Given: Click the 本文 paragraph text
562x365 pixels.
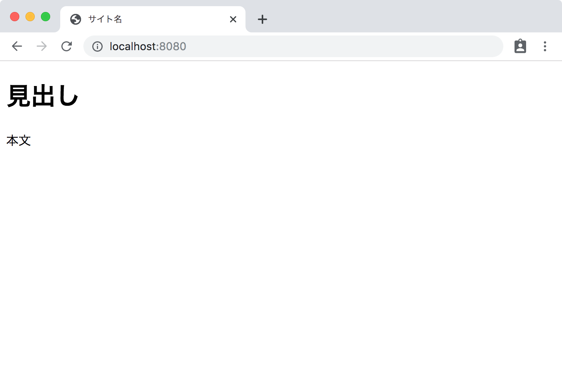Looking at the screenshot, I should (x=19, y=140).
